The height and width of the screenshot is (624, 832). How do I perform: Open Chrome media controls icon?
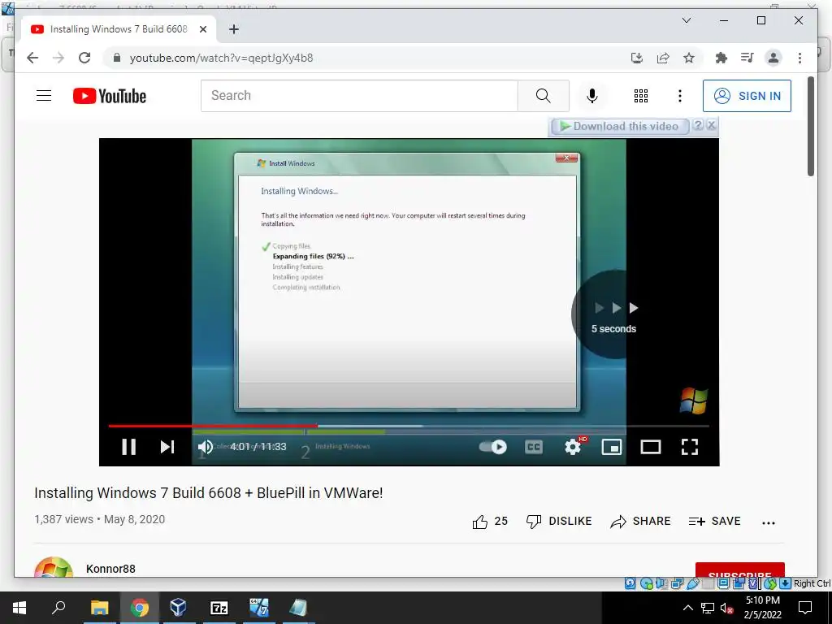click(747, 58)
